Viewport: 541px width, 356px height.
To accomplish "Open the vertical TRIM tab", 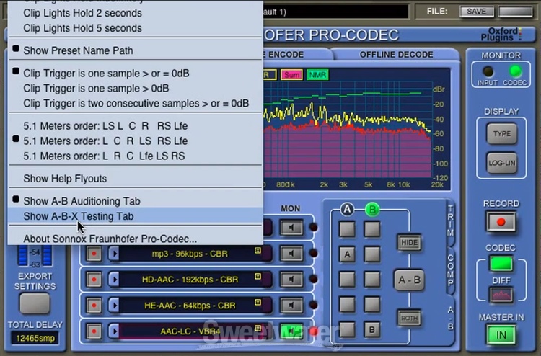I will coord(451,221).
